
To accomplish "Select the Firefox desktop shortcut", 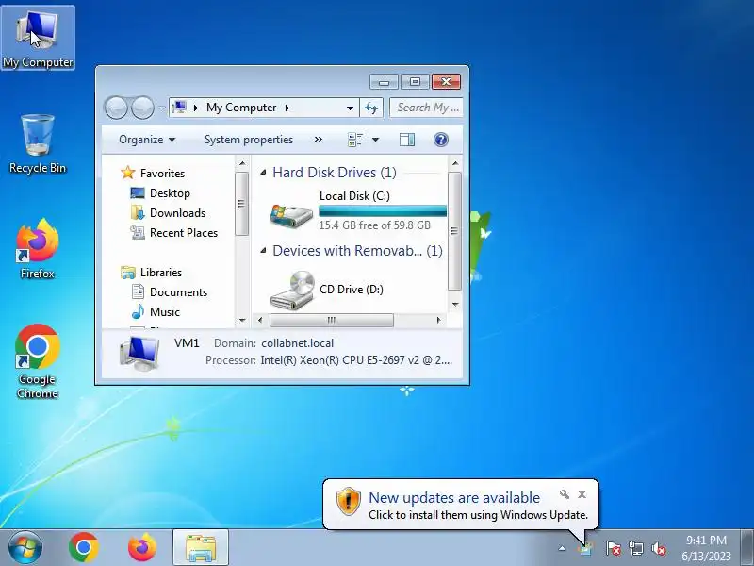I will tap(38, 249).
